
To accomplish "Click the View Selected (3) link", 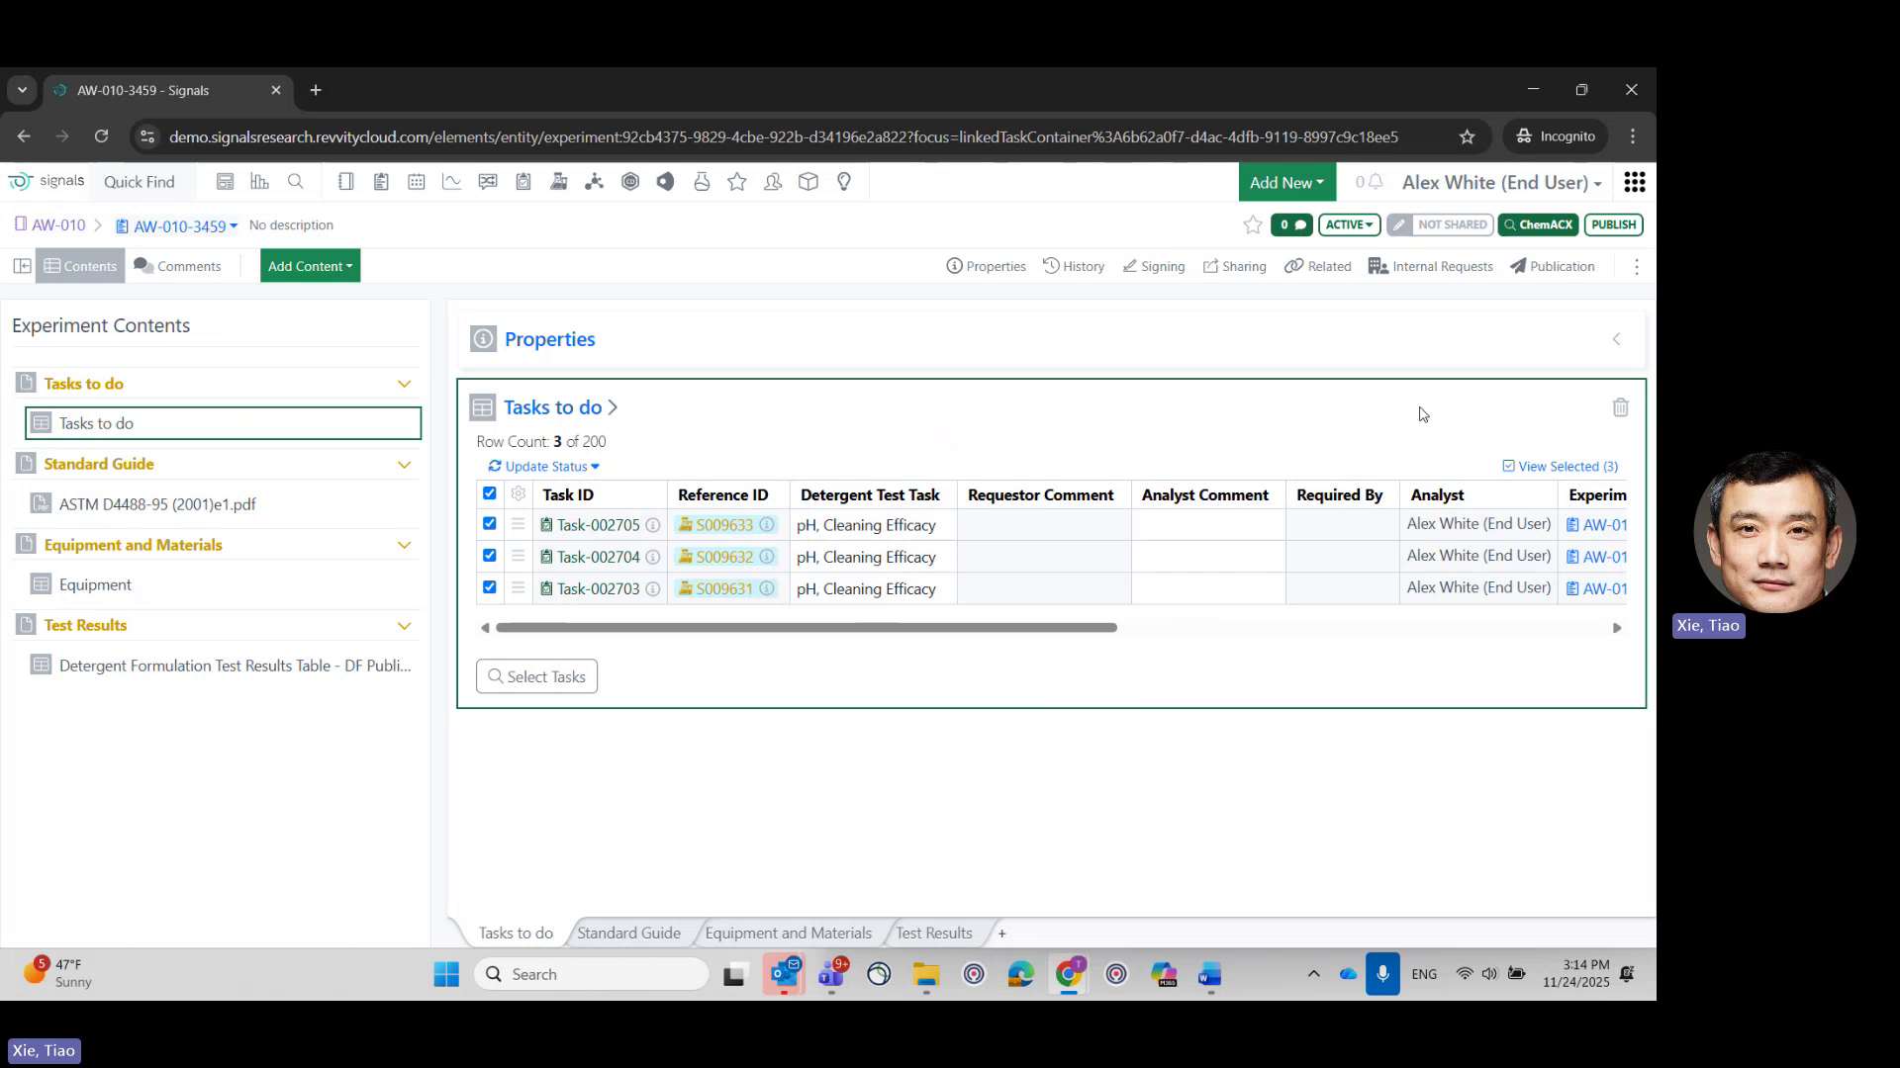I will [x=1561, y=466].
